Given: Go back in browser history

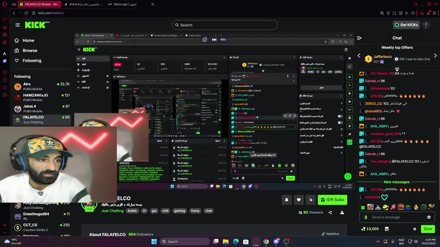Looking at the screenshot, I should [x=14, y=13].
